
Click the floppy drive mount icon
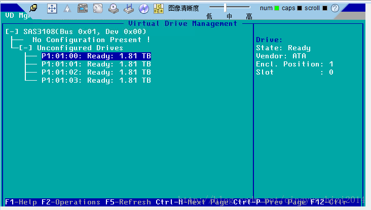(128, 9)
